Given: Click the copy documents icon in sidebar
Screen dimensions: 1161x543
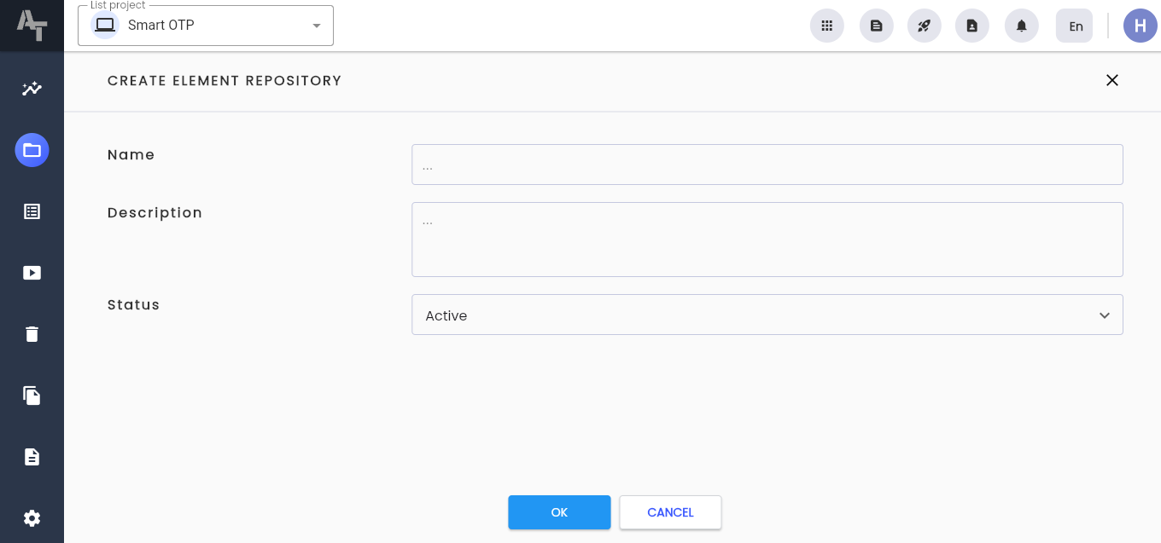Looking at the screenshot, I should [x=32, y=396].
